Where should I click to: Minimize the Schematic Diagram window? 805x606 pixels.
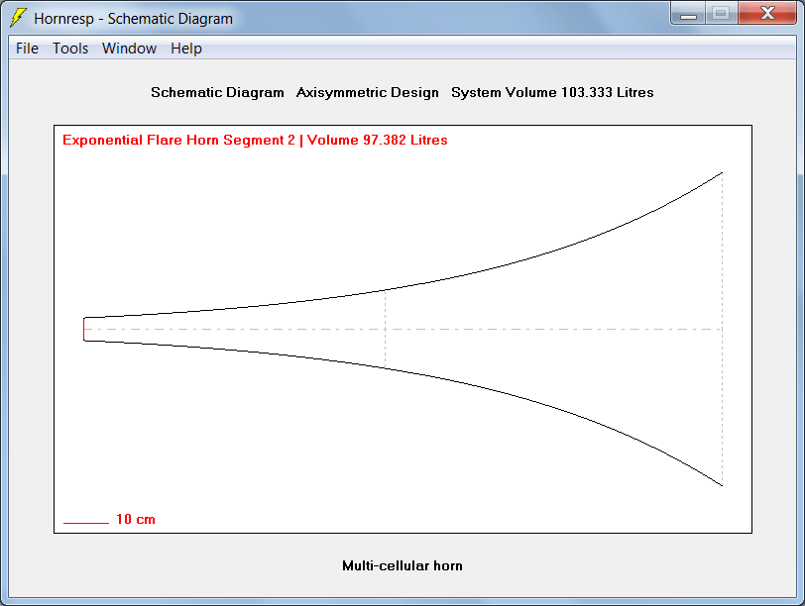tap(688, 13)
